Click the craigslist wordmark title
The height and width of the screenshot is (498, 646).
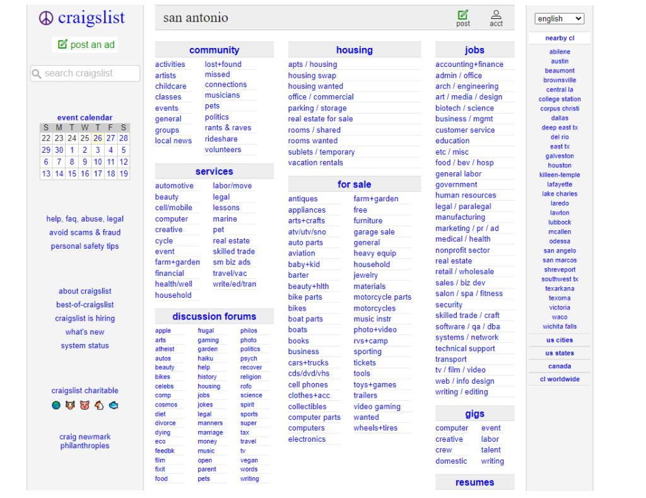(x=91, y=18)
